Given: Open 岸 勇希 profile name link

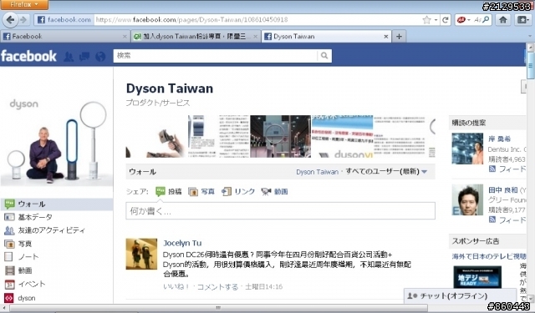Looking at the screenshot, I should coord(500,139).
